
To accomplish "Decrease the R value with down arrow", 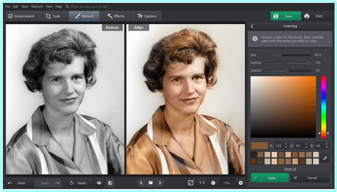I will pyautogui.click(x=286, y=147).
